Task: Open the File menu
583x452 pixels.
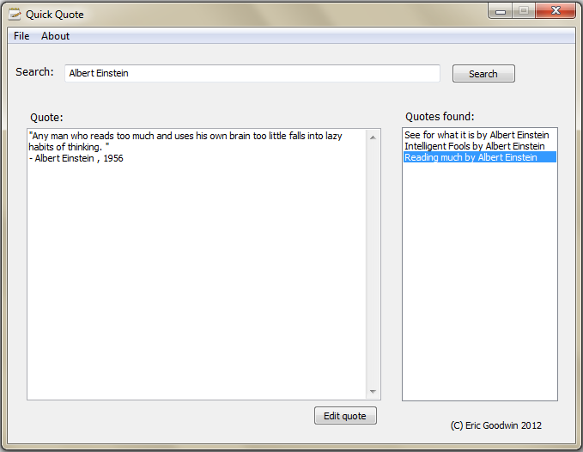Action: pos(21,36)
